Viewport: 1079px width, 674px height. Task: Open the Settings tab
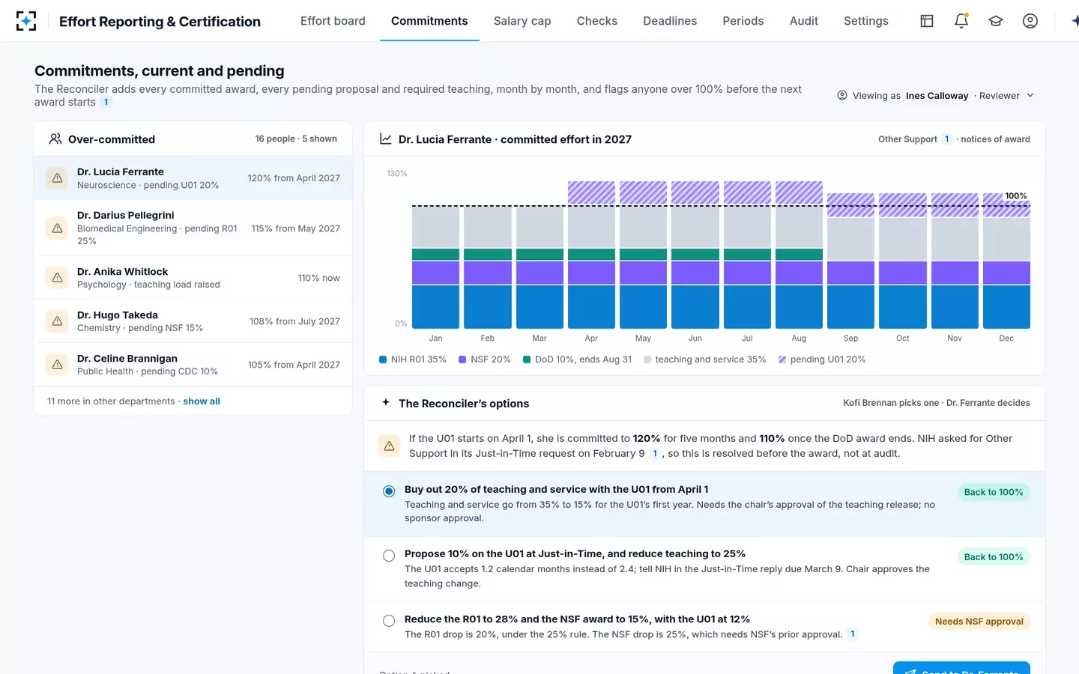point(866,21)
